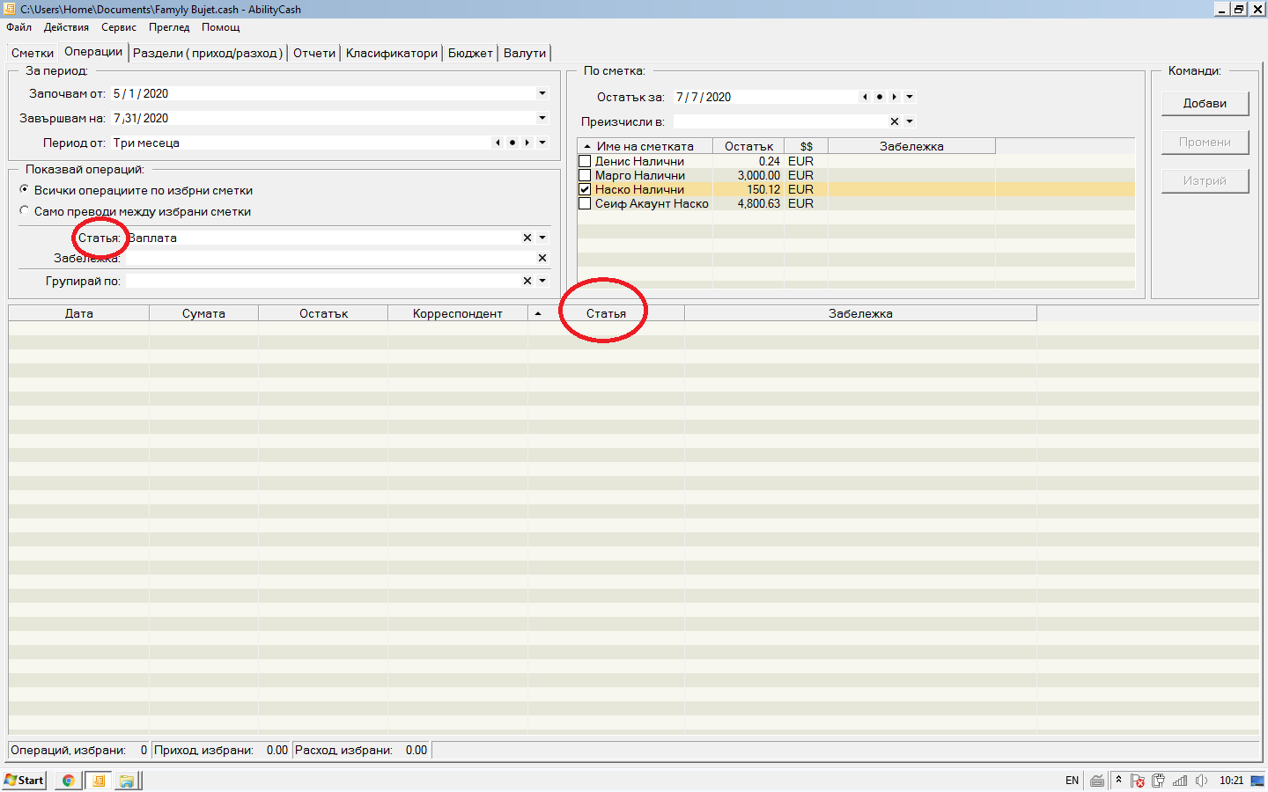The width and height of the screenshot is (1268, 792).
Task: Switch to the 'Отчети' tab
Action: coord(314,53)
